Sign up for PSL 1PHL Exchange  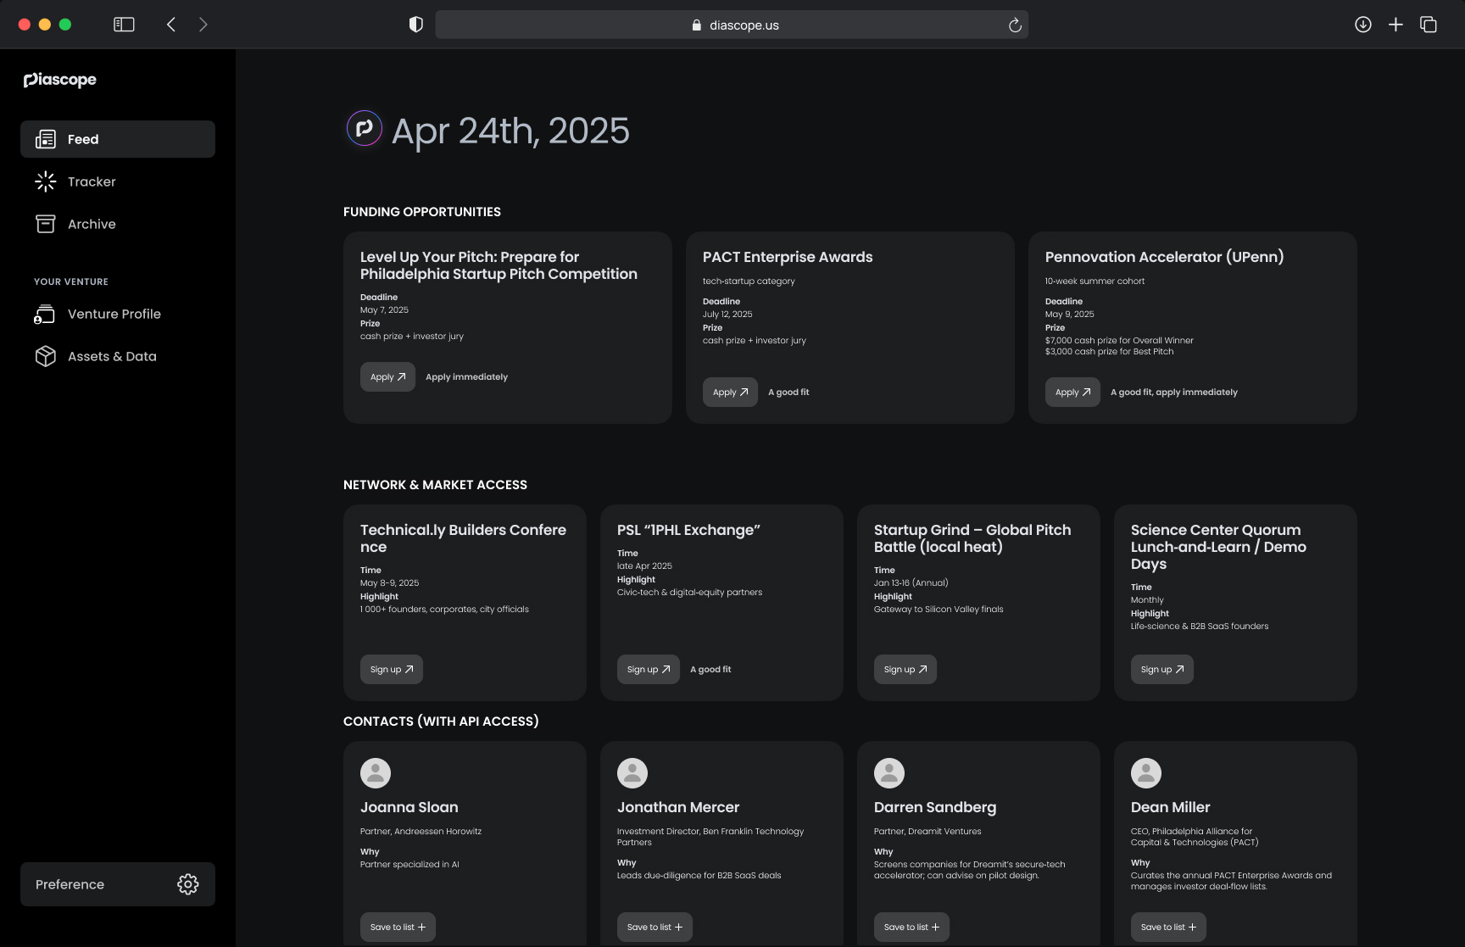pyautogui.click(x=649, y=670)
